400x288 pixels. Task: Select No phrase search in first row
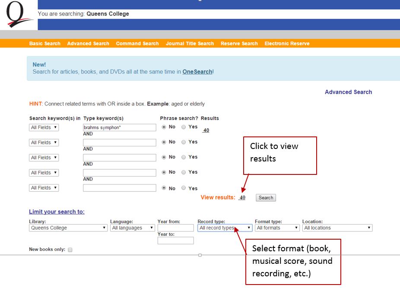pyautogui.click(x=164, y=127)
